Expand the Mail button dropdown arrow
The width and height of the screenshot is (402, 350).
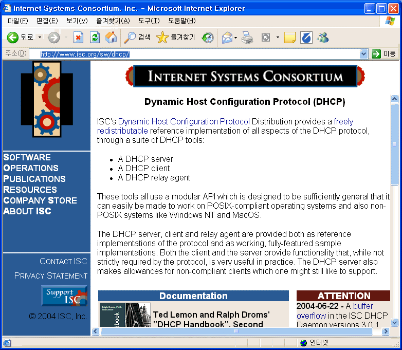pos(236,38)
